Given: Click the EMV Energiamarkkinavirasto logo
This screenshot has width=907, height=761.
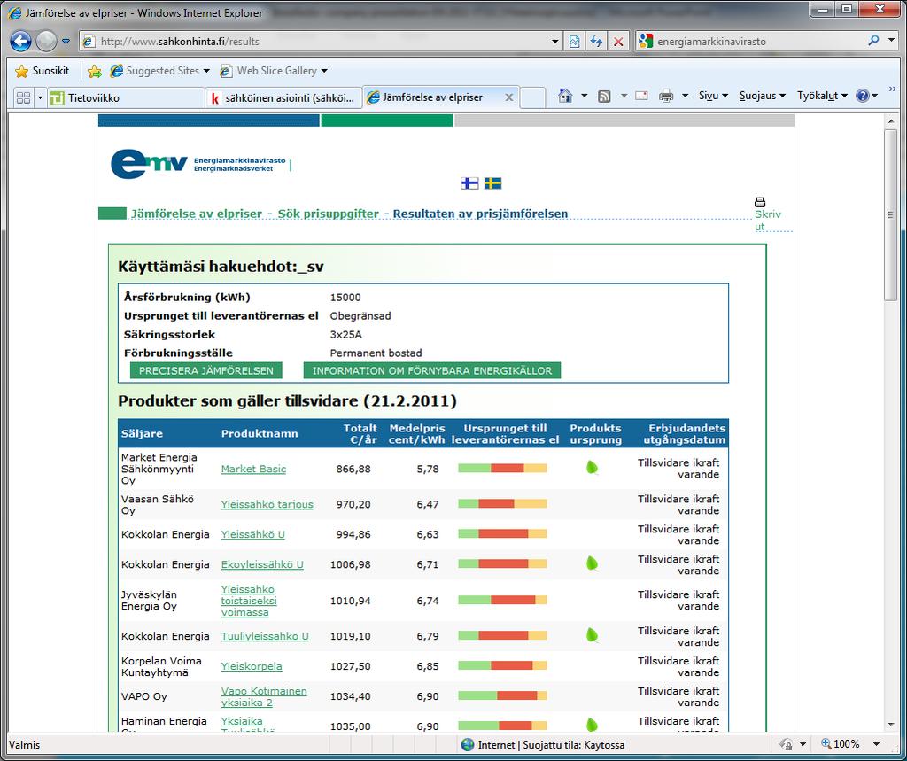Looking at the screenshot, I should (x=199, y=164).
